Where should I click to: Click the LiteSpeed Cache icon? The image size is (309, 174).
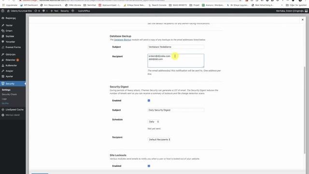(3, 110)
